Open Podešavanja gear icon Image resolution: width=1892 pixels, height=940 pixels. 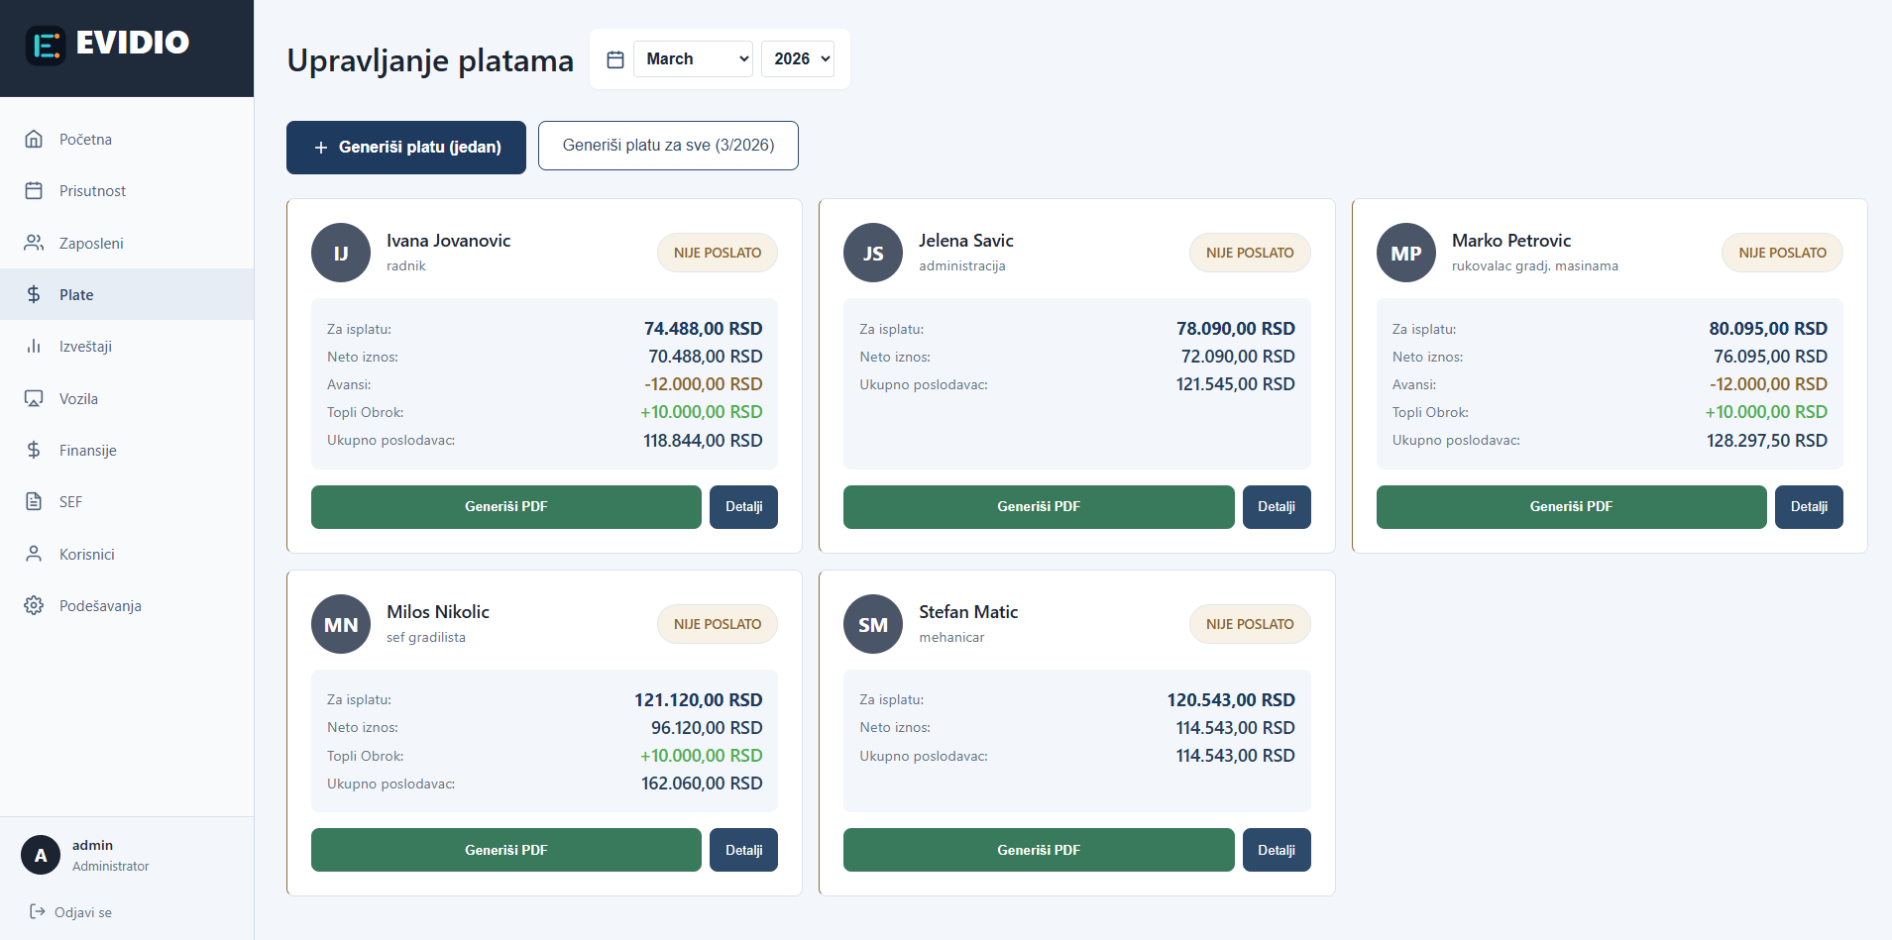click(35, 605)
